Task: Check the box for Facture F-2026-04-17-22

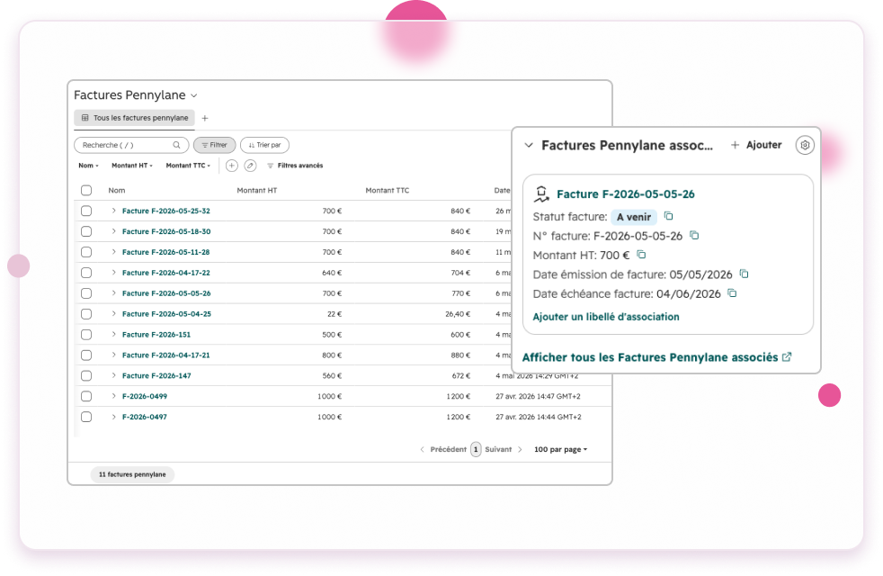Action: click(86, 272)
